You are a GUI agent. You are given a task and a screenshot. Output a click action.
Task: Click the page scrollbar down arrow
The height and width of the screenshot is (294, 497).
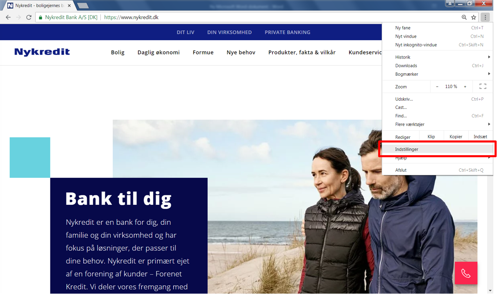pos(491,290)
